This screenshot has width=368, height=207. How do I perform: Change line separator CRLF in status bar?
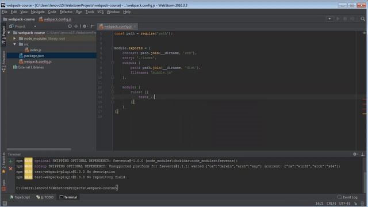[331, 204]
